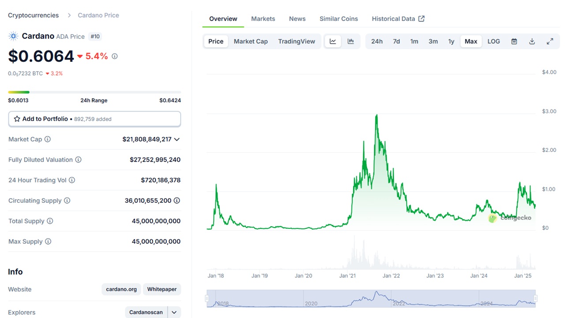Open the calendar date range picker

514,42
